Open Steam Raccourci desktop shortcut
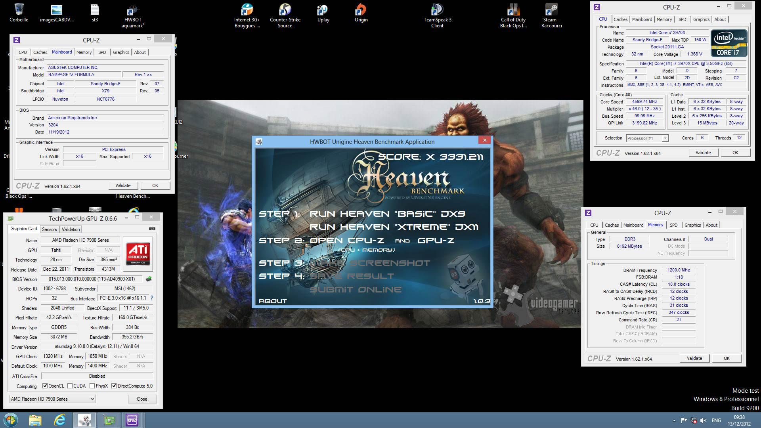The height and width of the screenshot is (428, 761). [x=551, y=16]
